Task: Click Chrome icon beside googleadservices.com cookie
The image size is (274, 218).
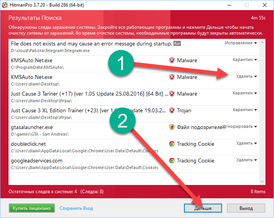Action: point(172,160)
